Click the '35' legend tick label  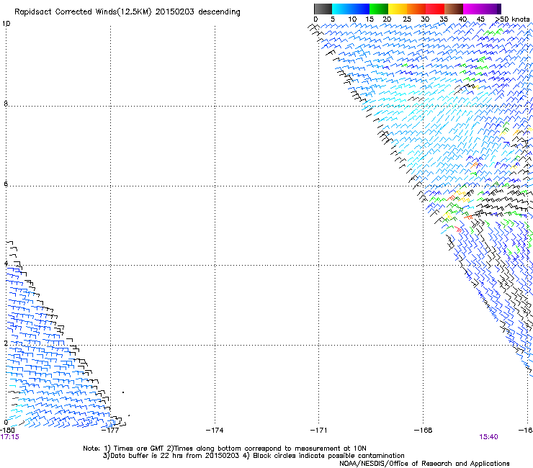(x=444, y=19)
